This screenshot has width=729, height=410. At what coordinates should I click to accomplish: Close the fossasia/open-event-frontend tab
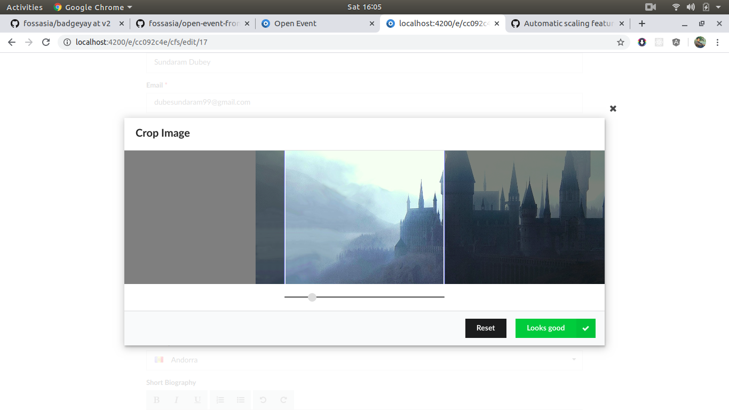click(x=247, y=23)
